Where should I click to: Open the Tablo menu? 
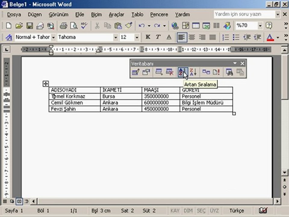pos(137,14)
